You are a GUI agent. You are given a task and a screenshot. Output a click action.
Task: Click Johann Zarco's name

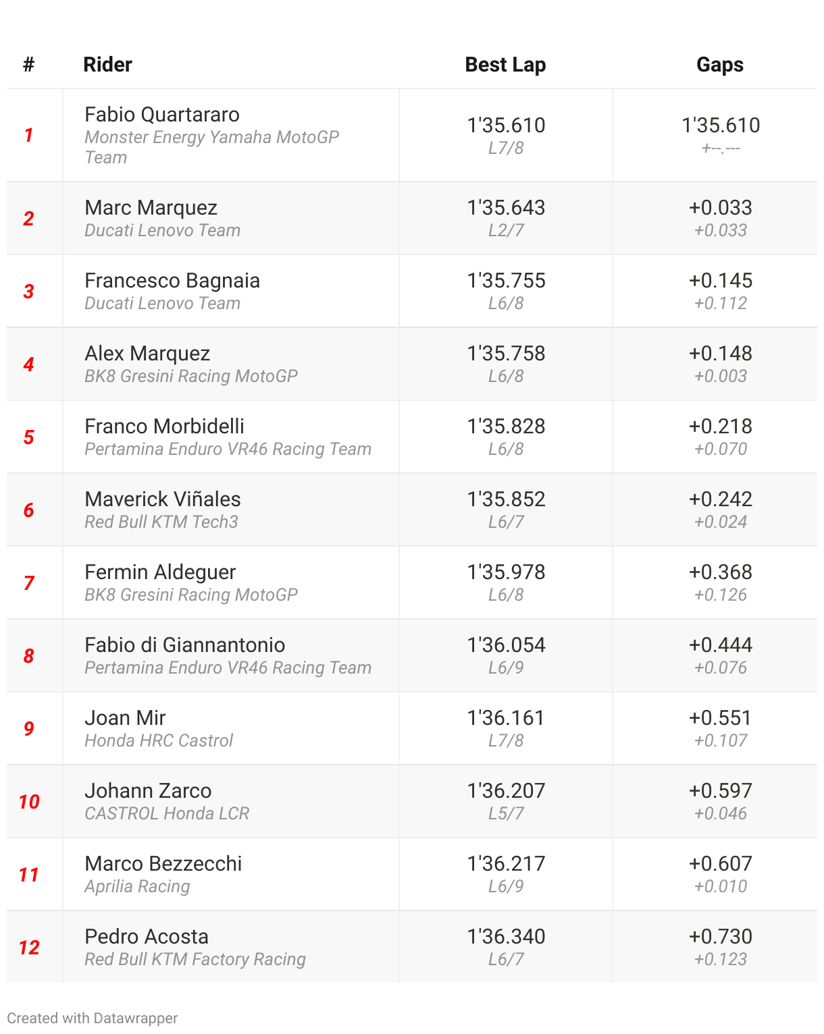[x=148, y=791]
